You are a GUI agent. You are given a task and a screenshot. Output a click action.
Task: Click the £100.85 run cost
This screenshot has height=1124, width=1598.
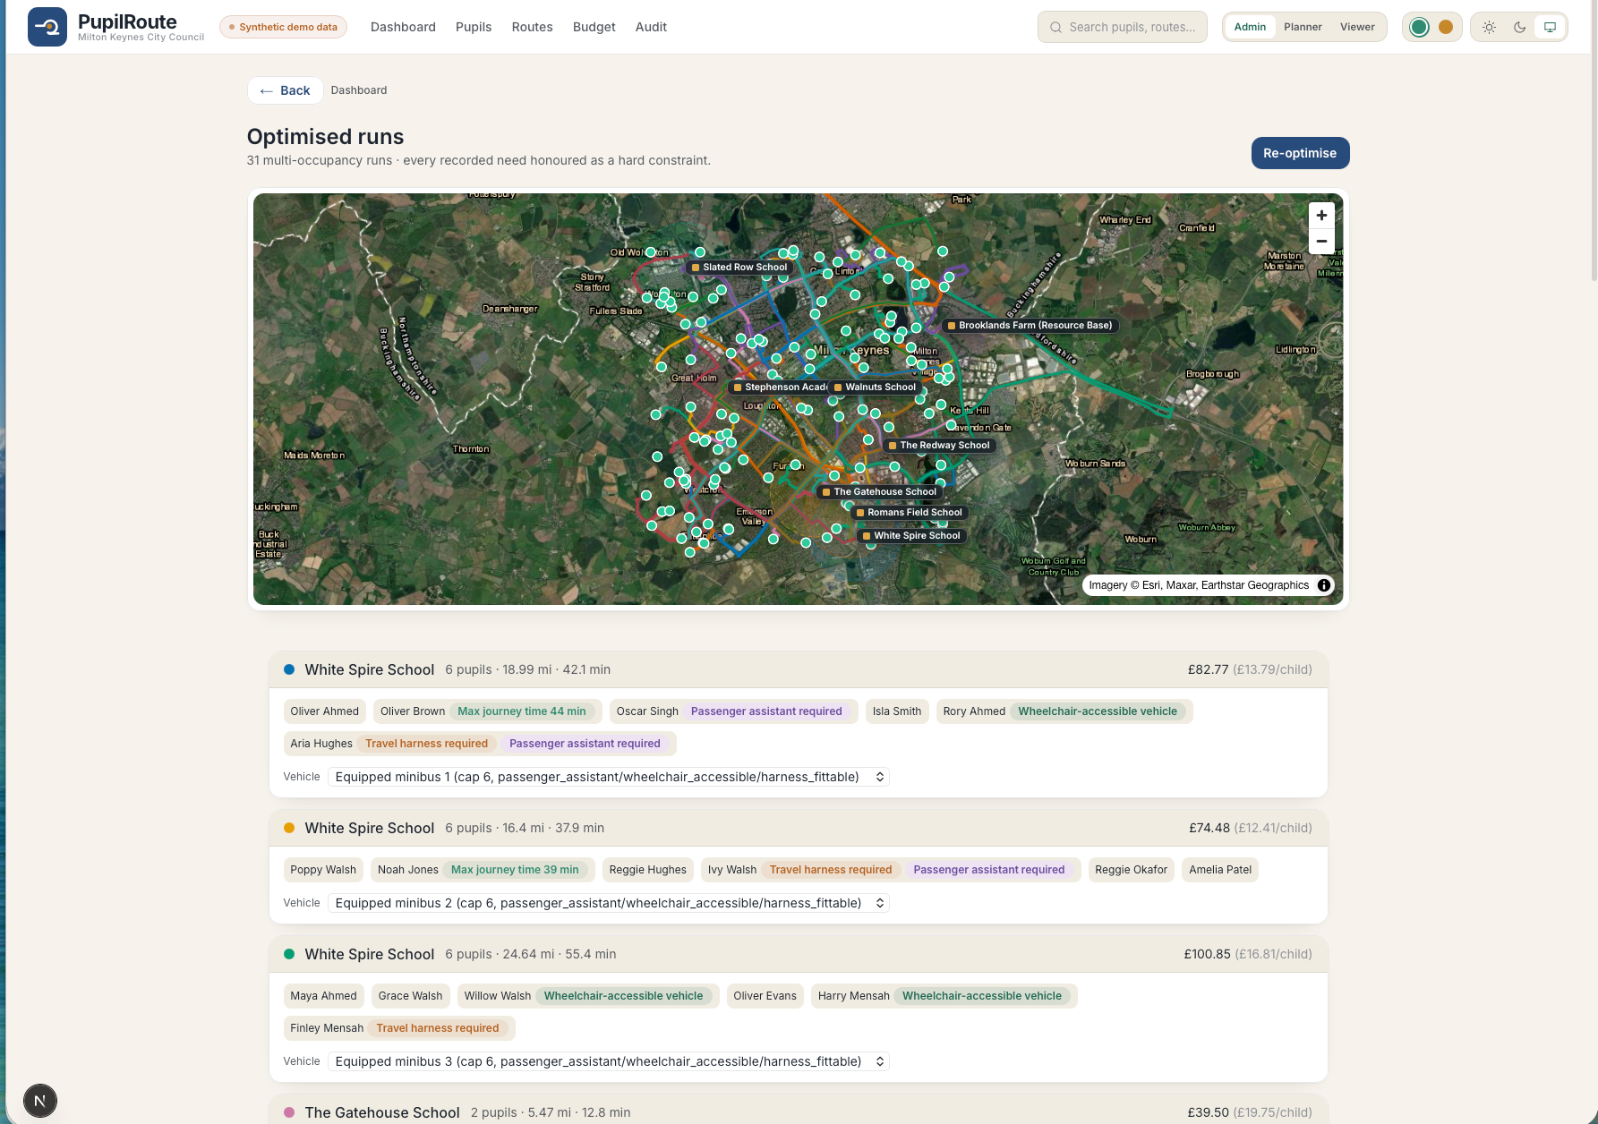1207,954
